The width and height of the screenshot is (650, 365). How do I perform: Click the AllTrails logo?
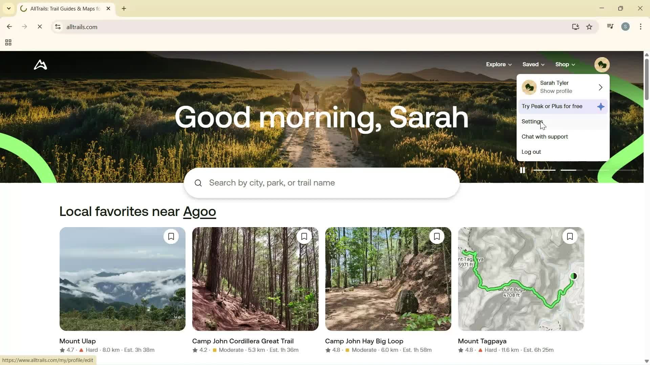[x=40, y=65]
